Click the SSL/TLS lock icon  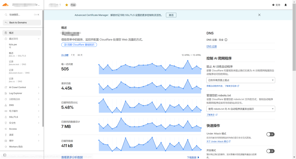(x=6, y=117)
